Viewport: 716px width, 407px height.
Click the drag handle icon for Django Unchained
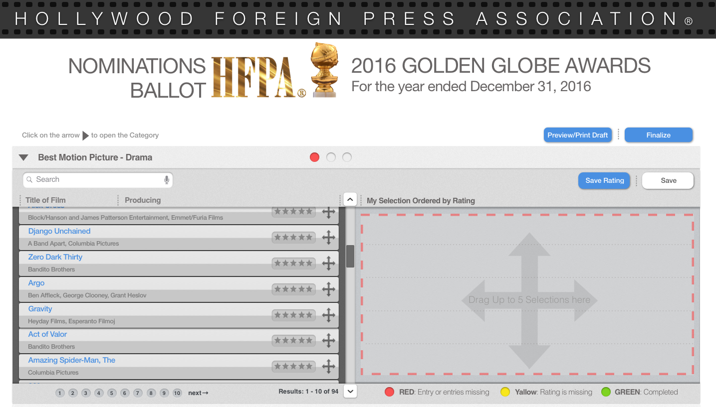pyautogui.click(x=328, y=238)
